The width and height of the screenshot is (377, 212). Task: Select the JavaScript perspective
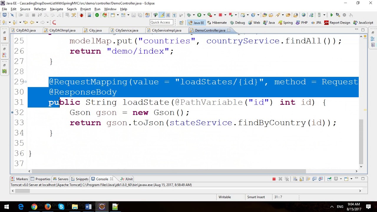click(x=363, y=23)
